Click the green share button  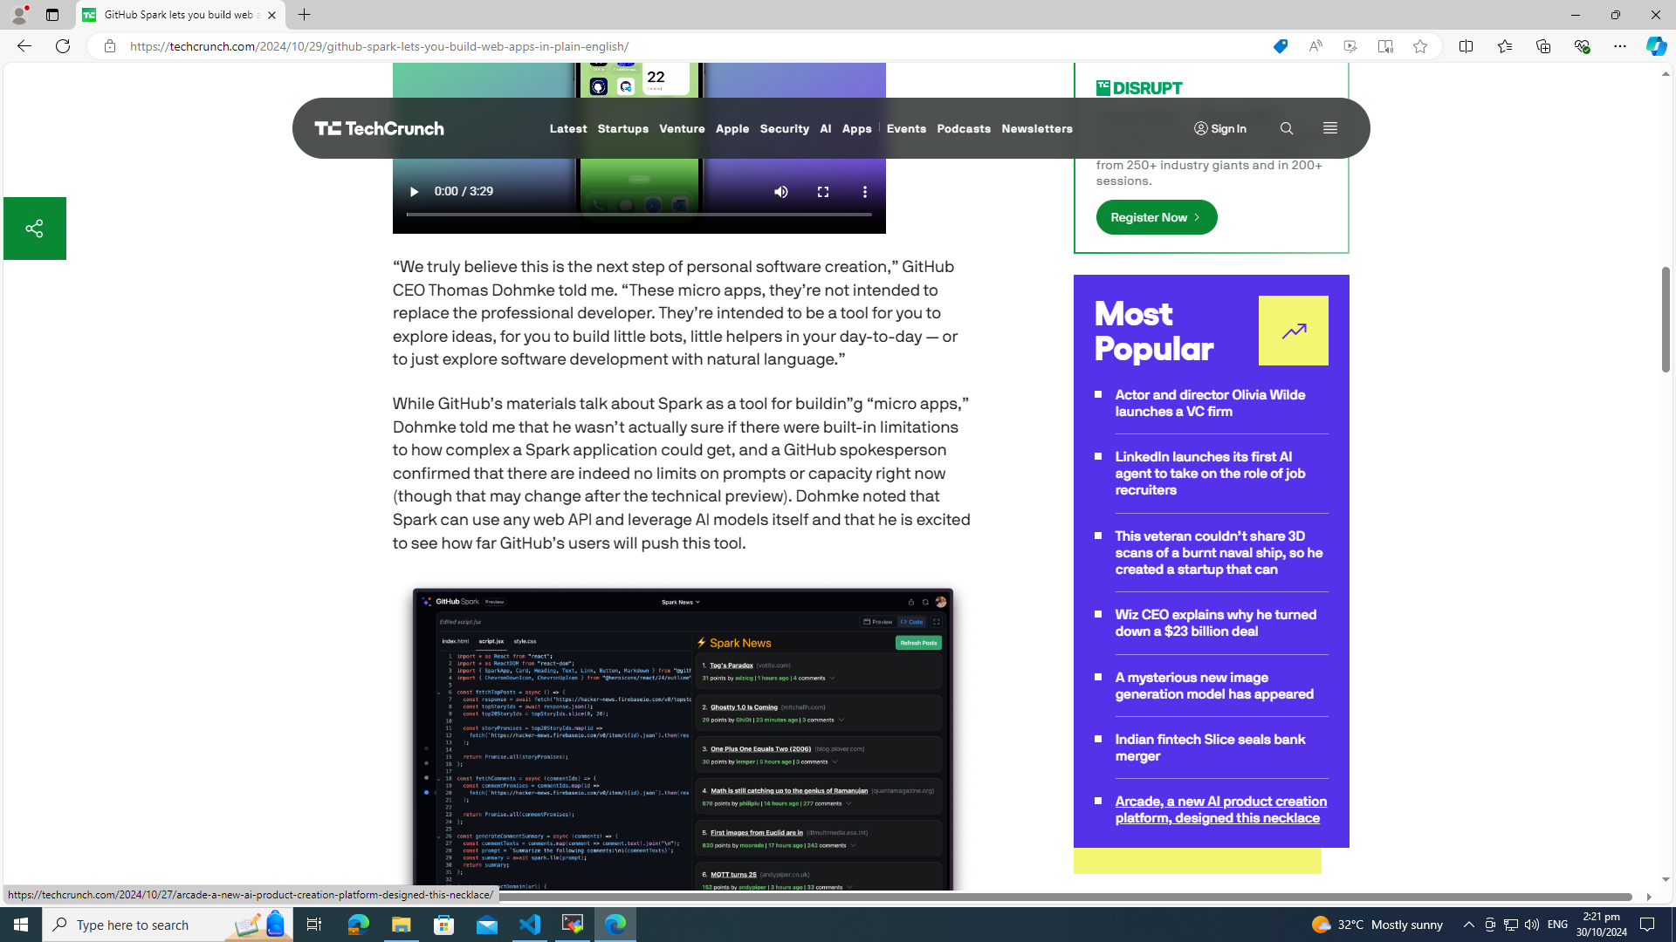point(34,229)
